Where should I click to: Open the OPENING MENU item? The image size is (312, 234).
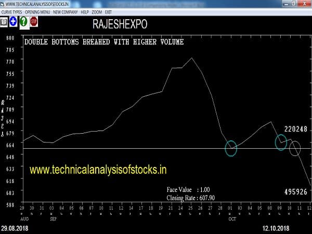click(37, 11)
